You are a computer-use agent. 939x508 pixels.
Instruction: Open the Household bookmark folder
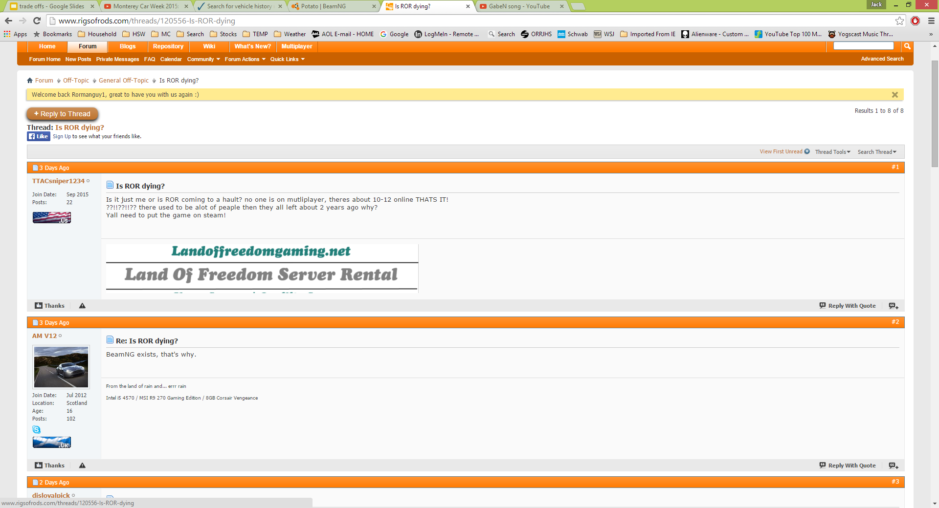97,34
